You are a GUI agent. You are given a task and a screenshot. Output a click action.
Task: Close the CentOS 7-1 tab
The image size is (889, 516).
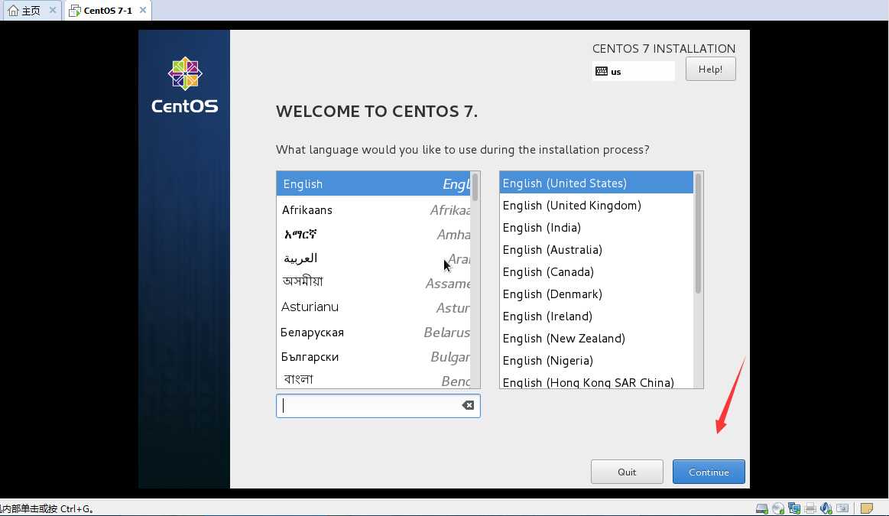tap(143, 10)
